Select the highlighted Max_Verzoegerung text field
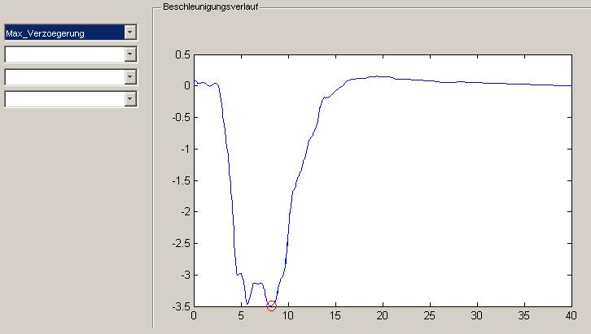 pos(63,33)
